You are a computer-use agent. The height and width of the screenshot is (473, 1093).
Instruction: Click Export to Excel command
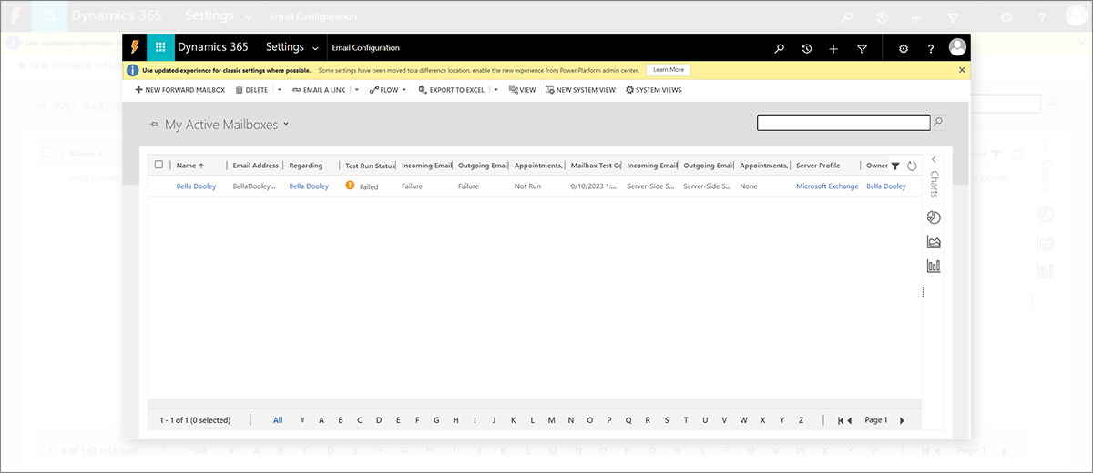451,90
